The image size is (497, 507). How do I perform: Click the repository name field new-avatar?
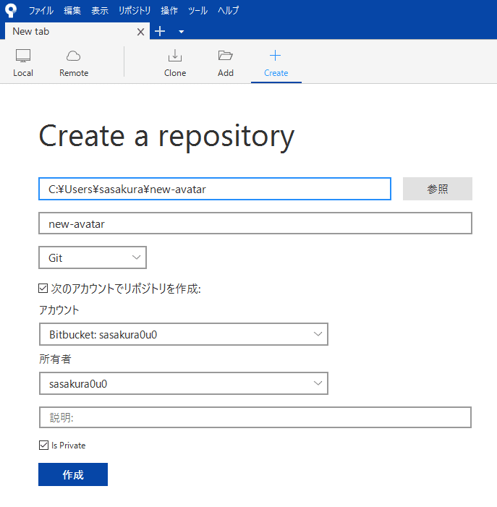click(255, 223)
